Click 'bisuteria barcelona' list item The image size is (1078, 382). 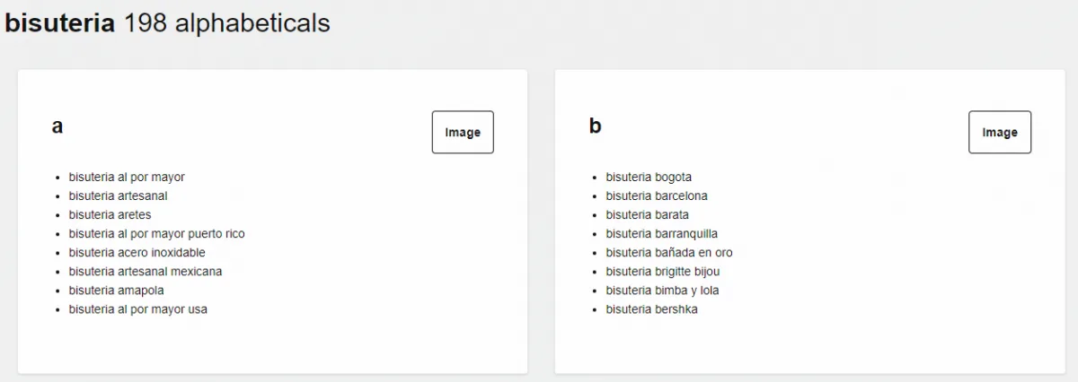coord(657,195)
